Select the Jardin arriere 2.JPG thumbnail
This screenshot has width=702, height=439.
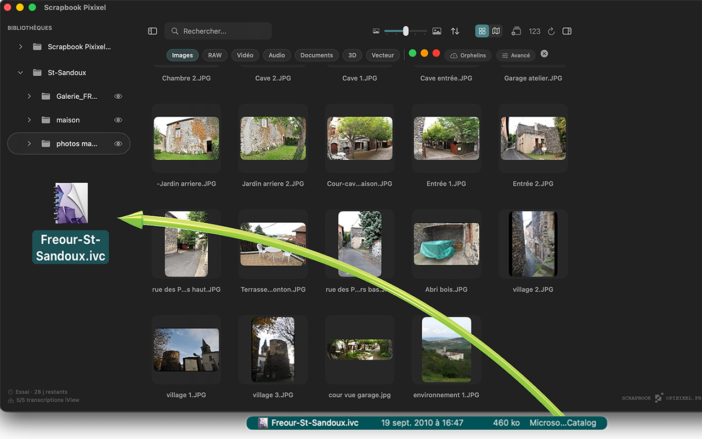tap(273, 138)
